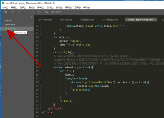Switch to the 构造函数.html tab
Screen dimensions: 164x118
[87, 20]
